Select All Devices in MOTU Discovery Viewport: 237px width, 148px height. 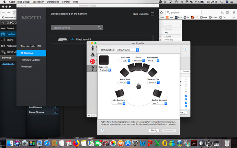(31, 53)
